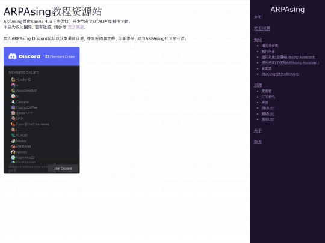Click the kuusou member name

(x=21, y=141)
